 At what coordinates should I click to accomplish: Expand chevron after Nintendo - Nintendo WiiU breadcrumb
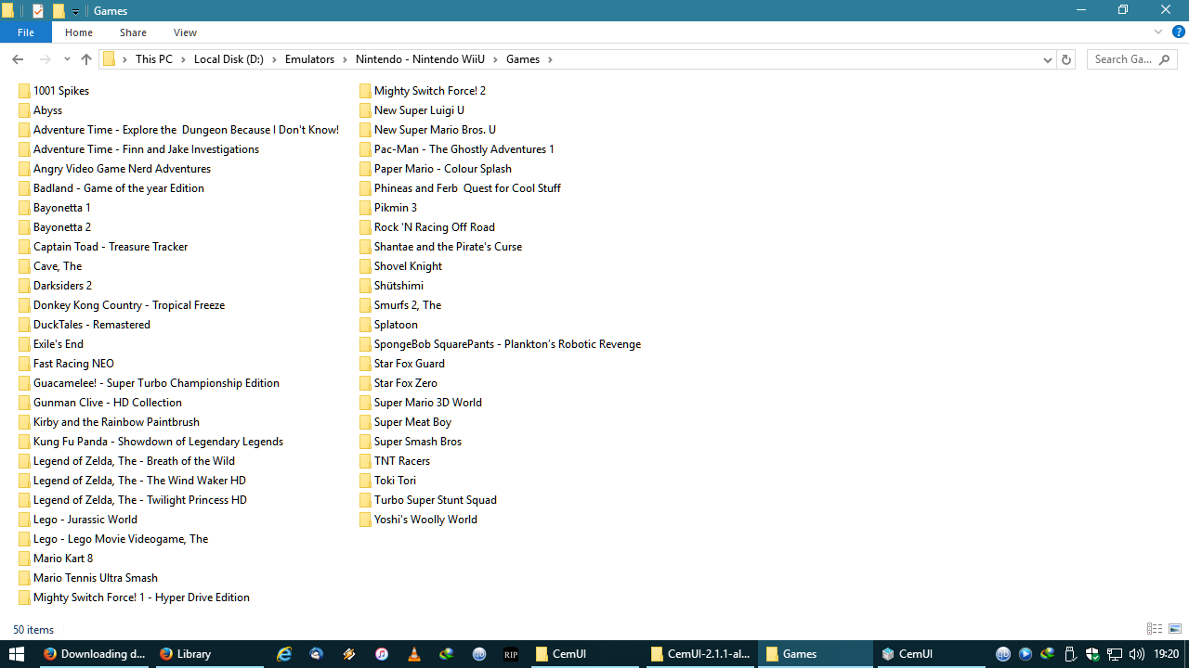(x=495, y=59)
